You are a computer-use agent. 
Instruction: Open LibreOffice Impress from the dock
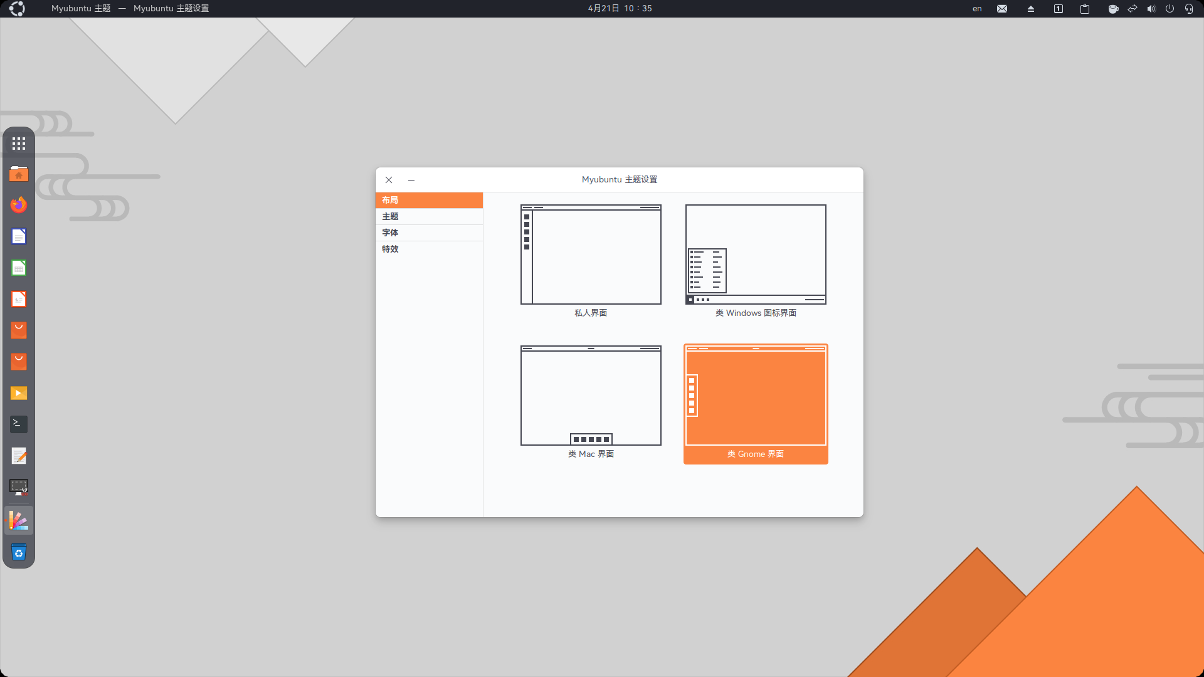[x=19, y=299]
